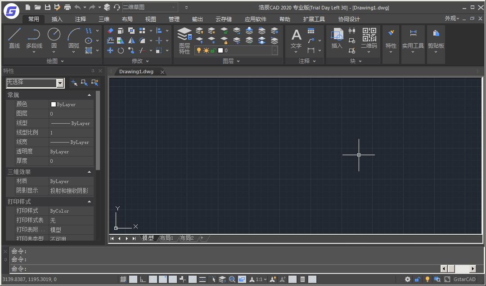Select the 圆弧 arc tool
The width and height of the screenshot is (486, 286).
pyautogui.click(x=73, y=38)
